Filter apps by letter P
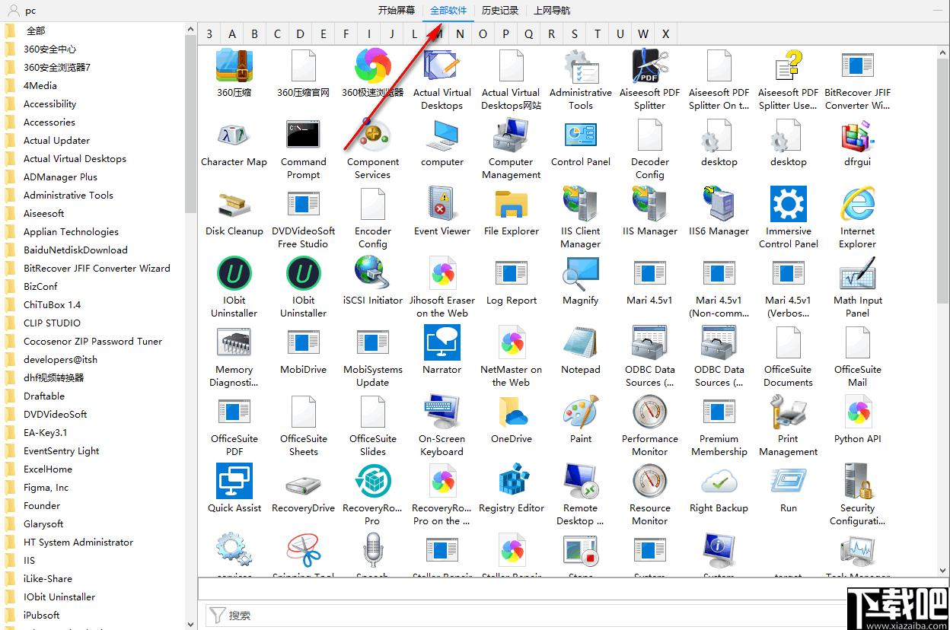 pyautogui.click(x=506, y=34)
